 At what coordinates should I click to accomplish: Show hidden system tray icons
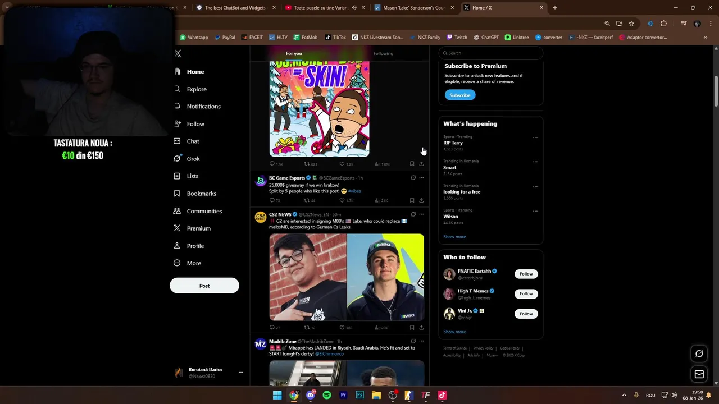pos(624,395)
